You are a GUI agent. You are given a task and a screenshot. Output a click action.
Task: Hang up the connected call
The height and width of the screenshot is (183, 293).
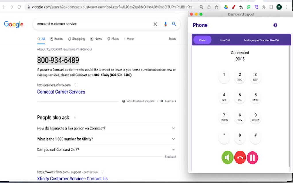(240, 158)
